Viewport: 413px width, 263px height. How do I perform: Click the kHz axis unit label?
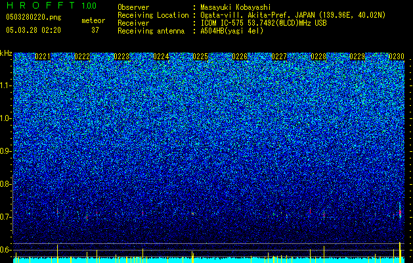click(6, 53)
